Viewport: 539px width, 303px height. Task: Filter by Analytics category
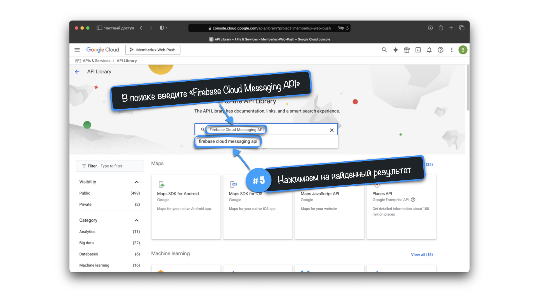[x=87, y=232]
